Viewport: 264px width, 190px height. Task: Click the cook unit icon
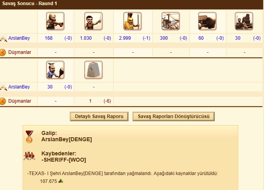55,70
